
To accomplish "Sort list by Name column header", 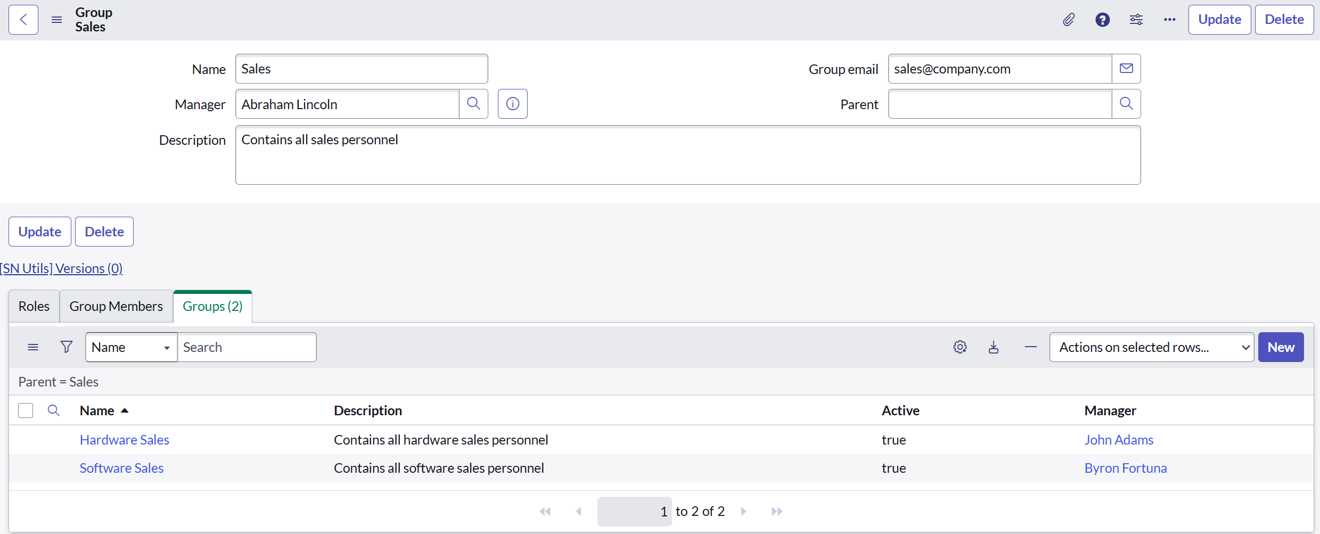I will [97, 410].
